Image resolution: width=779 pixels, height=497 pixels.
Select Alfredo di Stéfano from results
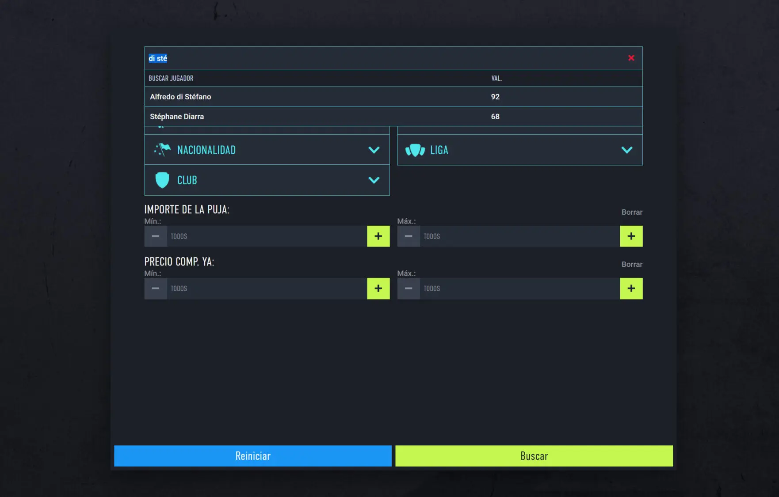(x=393, y=97)
